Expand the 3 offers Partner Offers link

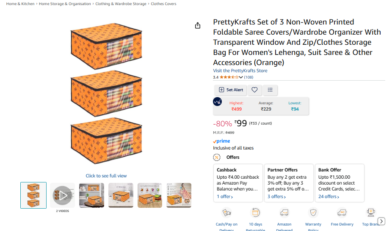point(277,196)
